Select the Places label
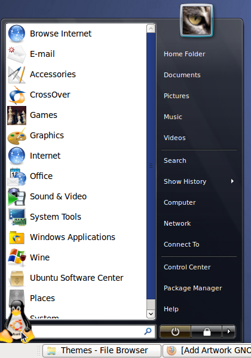251x358 pixels. tap(42, 298)
